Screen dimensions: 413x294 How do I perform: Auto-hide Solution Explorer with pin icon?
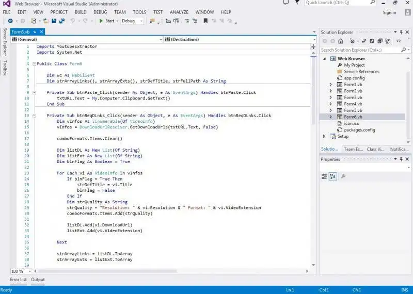click(x=401, y=32)
